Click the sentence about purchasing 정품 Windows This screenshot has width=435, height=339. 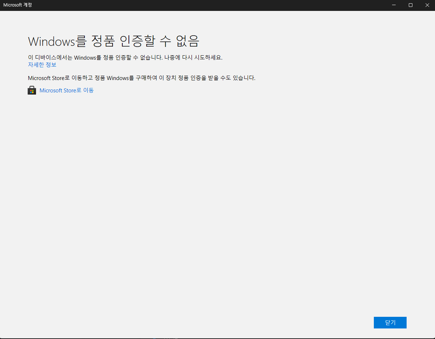click(x=142, y=78)
